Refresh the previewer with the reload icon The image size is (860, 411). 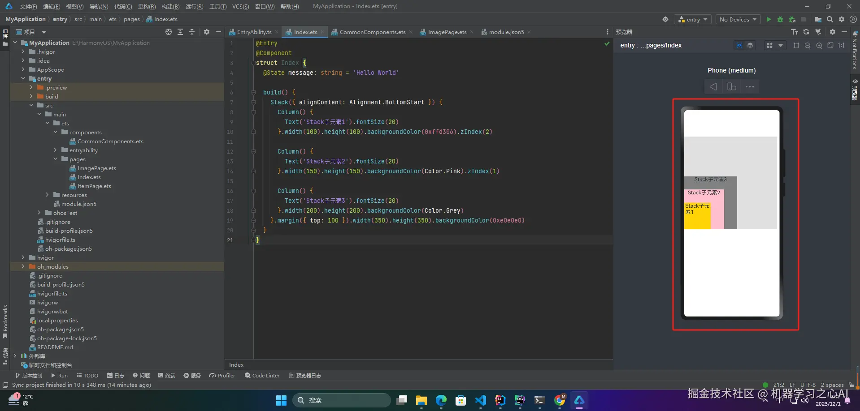806,32
